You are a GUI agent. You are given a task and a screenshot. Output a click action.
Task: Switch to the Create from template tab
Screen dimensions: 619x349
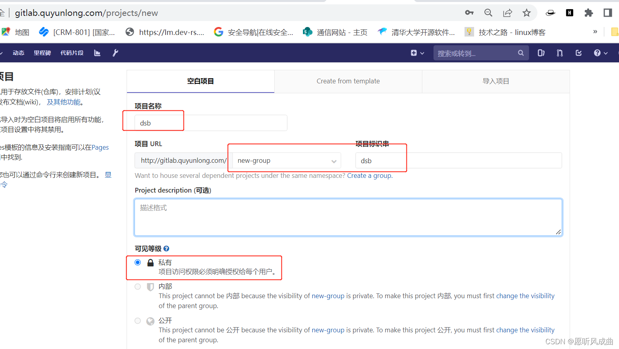(x=348, y=81)
